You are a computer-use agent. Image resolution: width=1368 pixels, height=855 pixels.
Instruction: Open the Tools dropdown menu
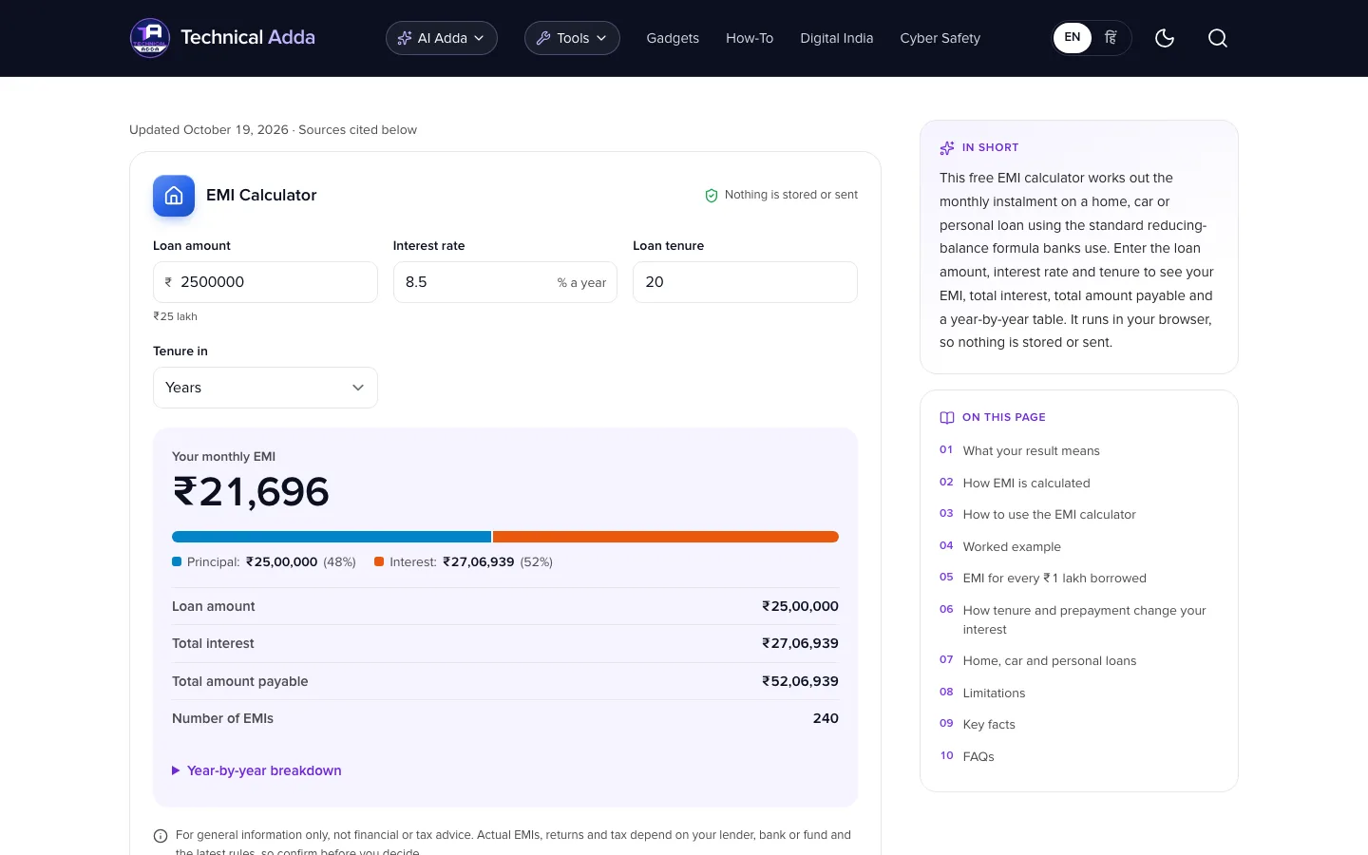572,38
